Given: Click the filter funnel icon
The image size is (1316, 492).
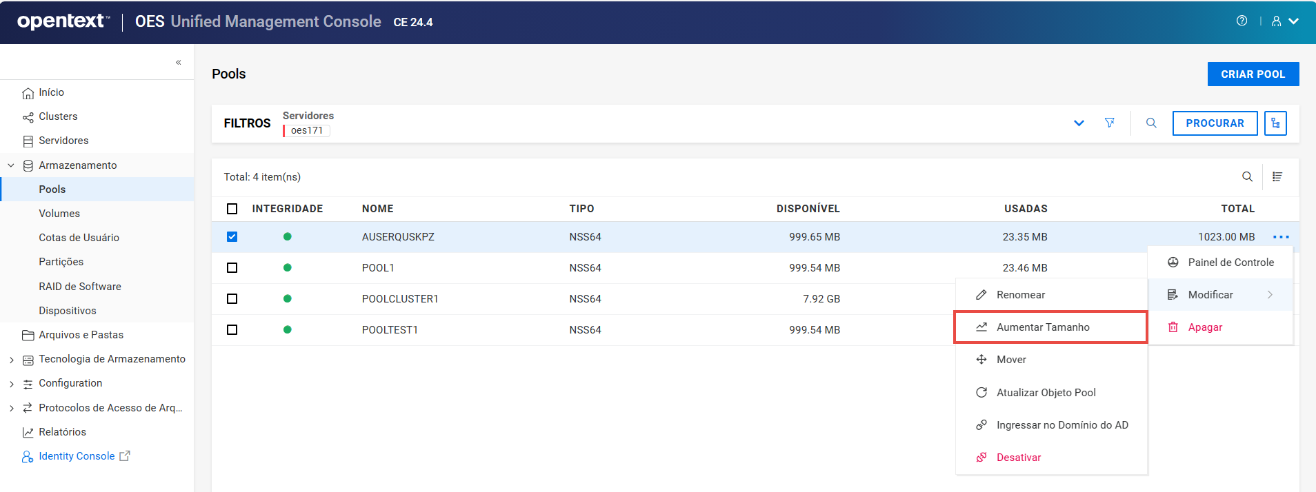Looking at the screenshot, I should [1109, 123].
